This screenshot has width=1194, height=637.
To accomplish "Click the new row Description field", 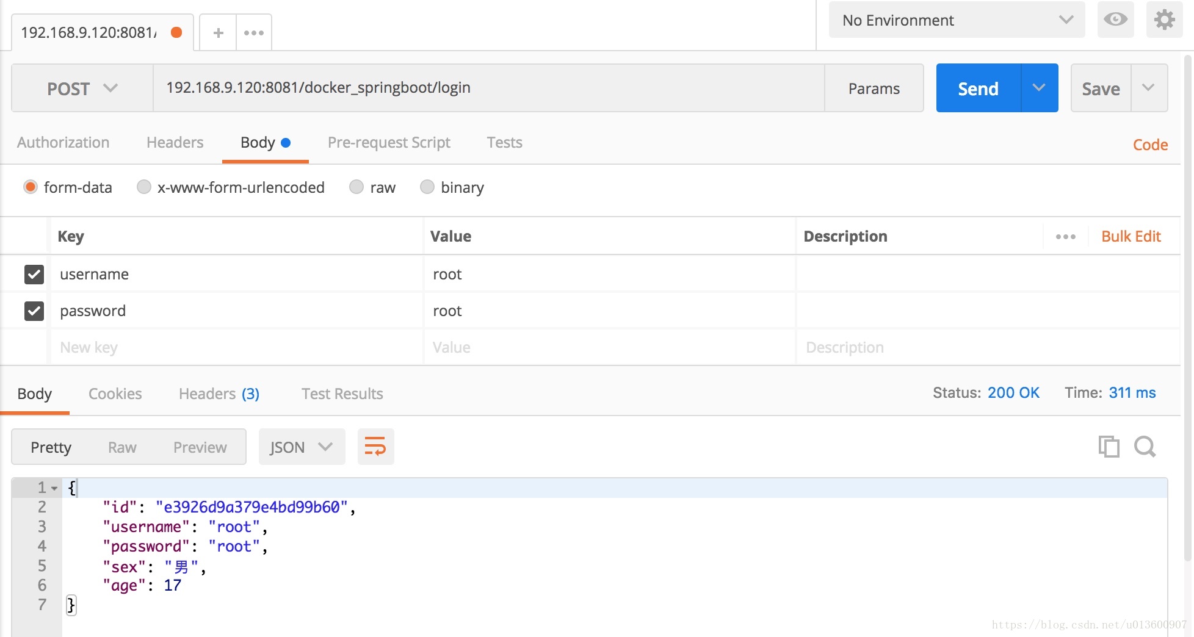I will [x=988, y=348].
